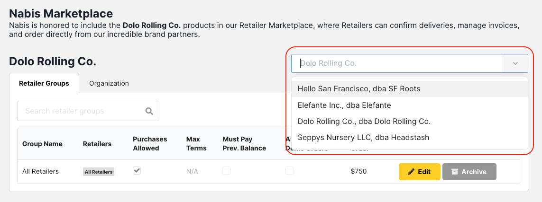This screenshot has height=202, width=542.
Task: Click the archive box icon
Action: (455, 172)
